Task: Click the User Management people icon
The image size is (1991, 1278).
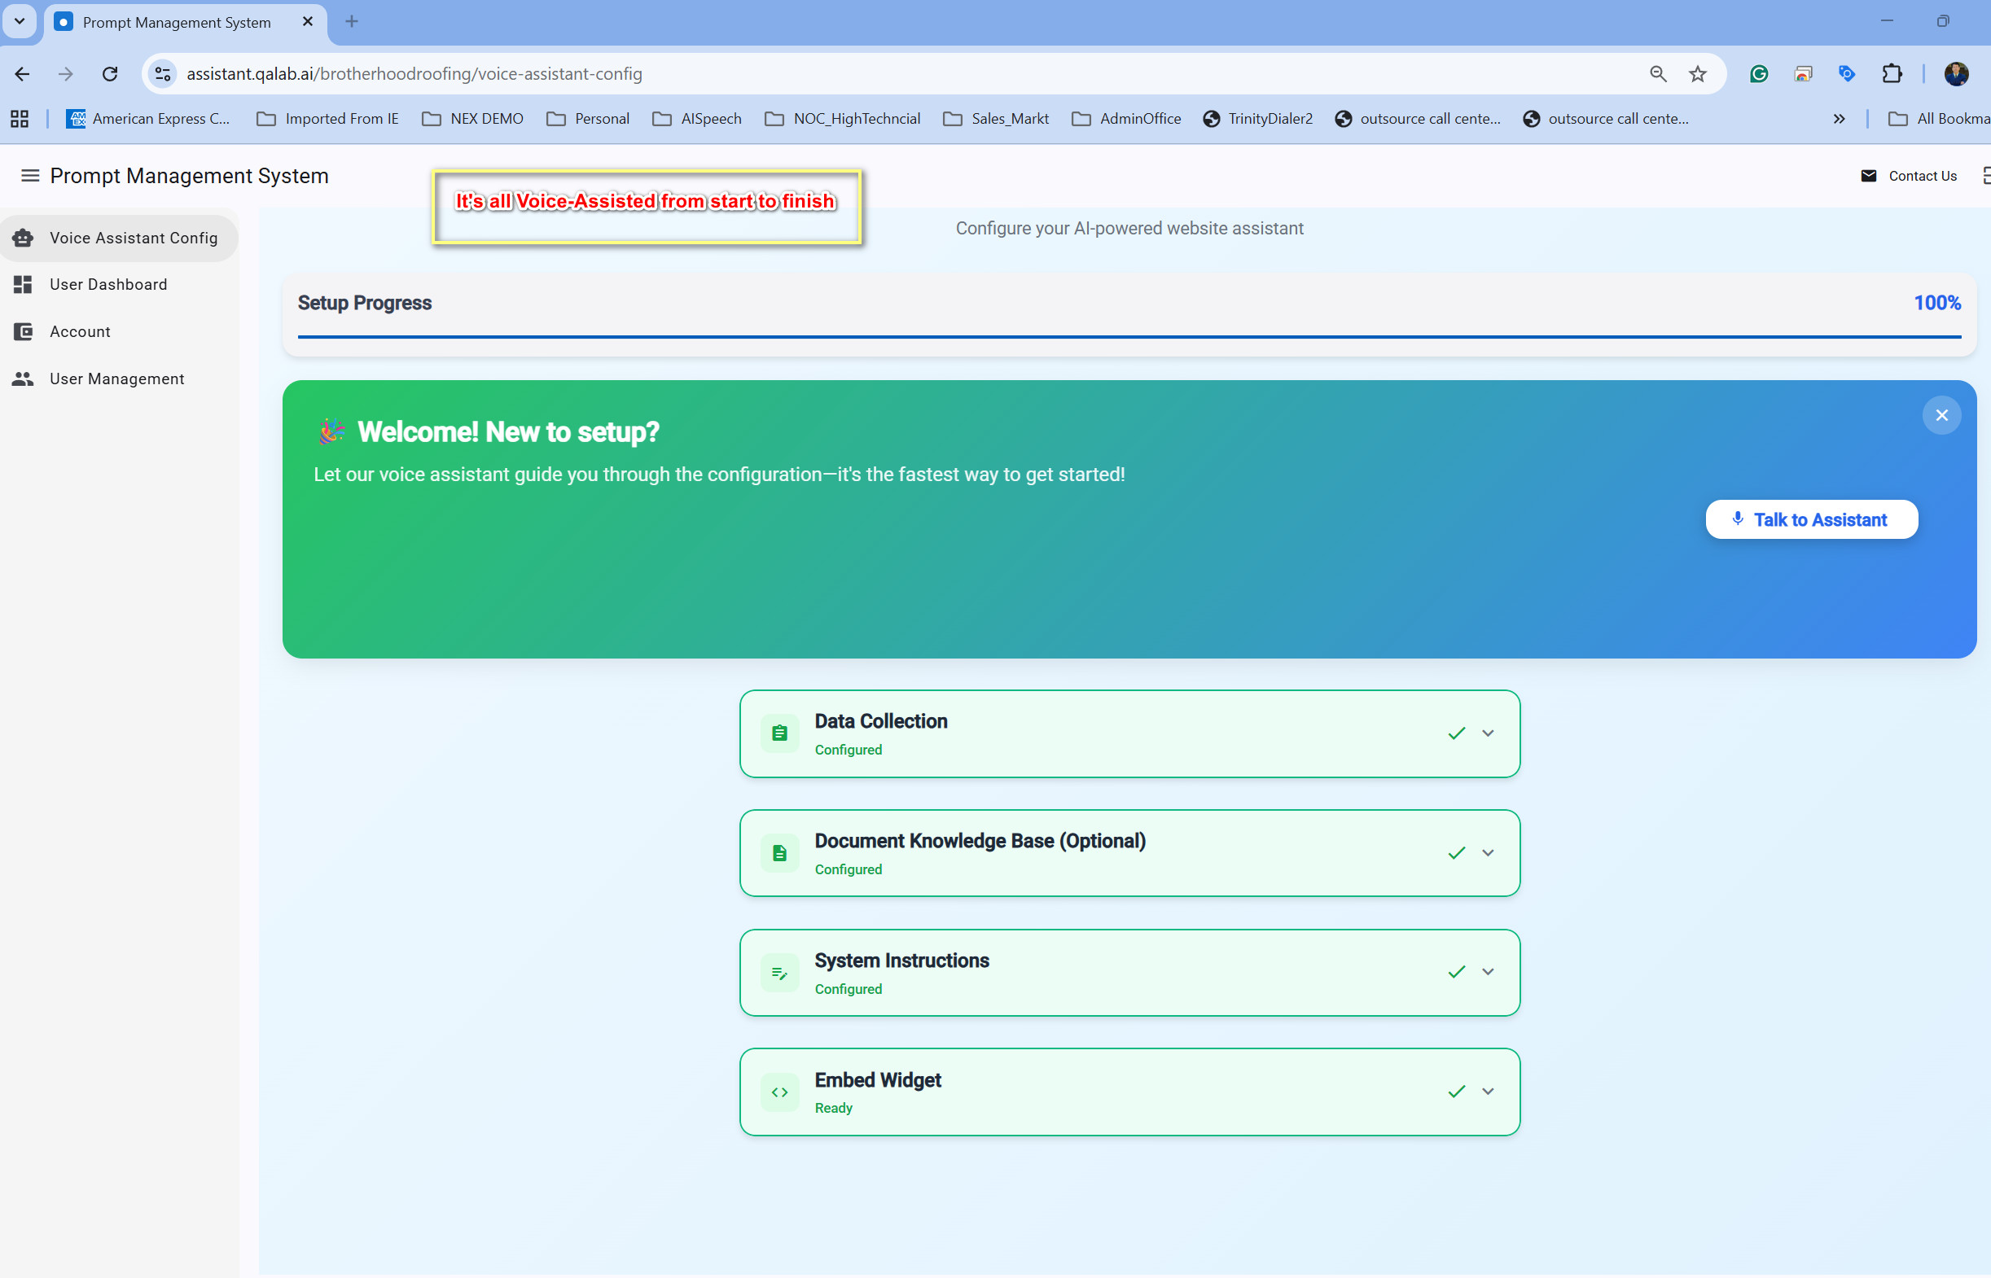Action: pos(23,379)
